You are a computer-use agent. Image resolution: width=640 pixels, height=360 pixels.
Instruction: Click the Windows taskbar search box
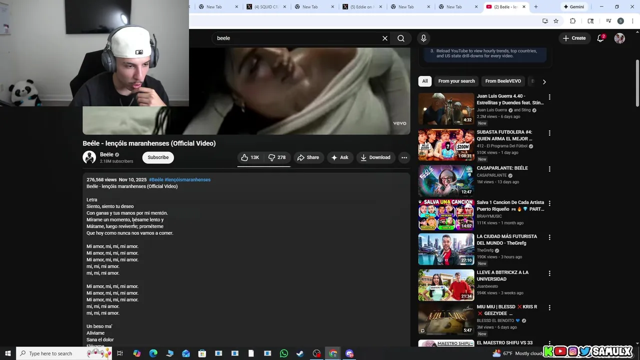click(x=65, y=353)
